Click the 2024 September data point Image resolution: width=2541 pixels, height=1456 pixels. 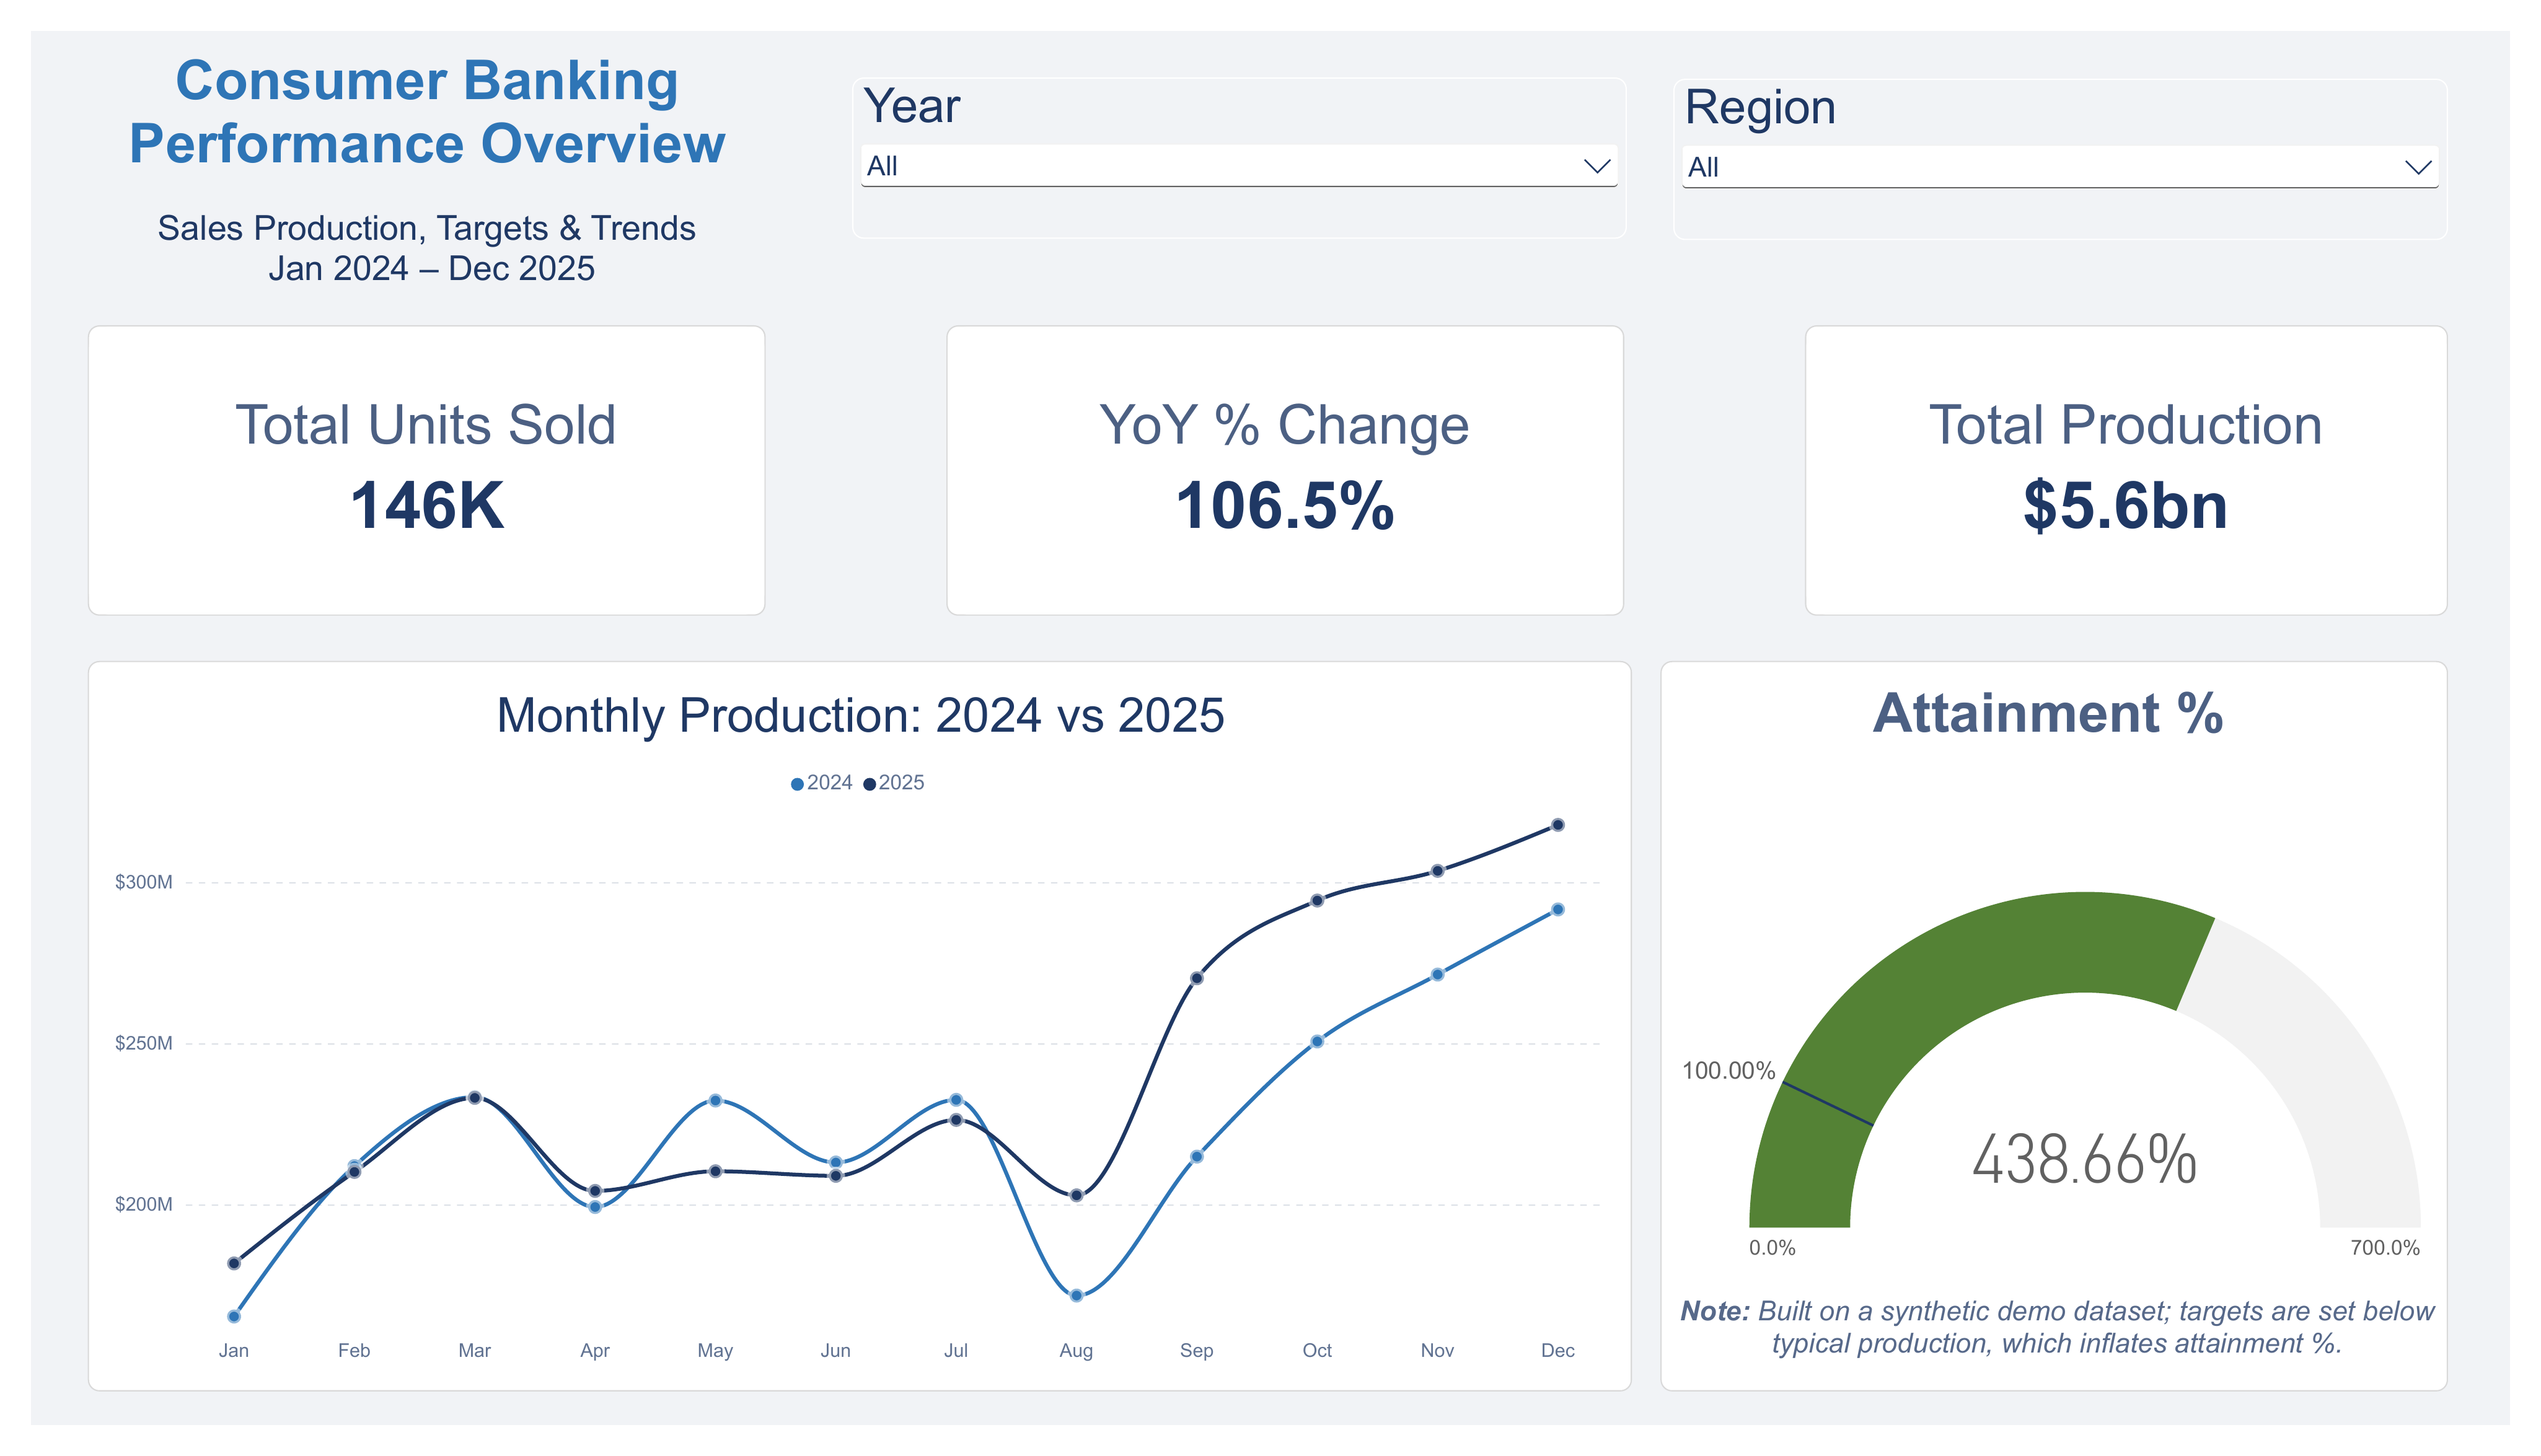pos(1197,1157)
